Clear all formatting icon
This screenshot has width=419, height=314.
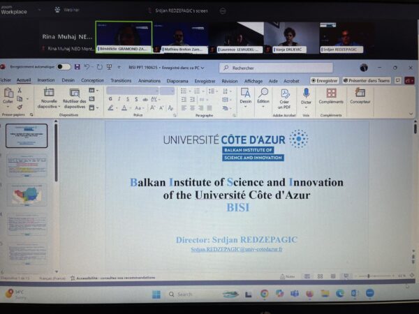pyautogui.click(x=170, y=108)
